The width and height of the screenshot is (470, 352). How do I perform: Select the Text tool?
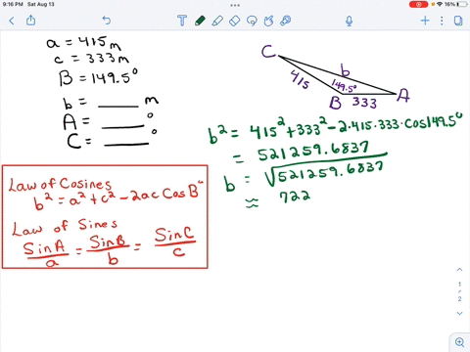(x=182, y=21)
